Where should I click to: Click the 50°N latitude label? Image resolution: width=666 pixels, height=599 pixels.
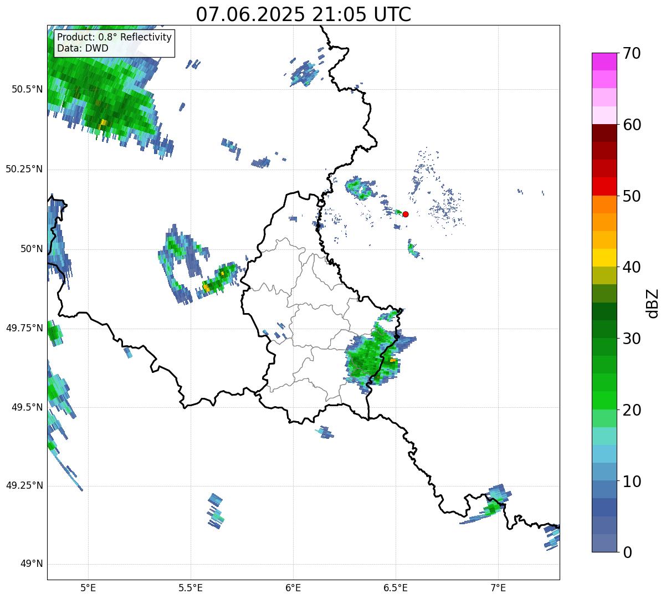tap(31, 249)
